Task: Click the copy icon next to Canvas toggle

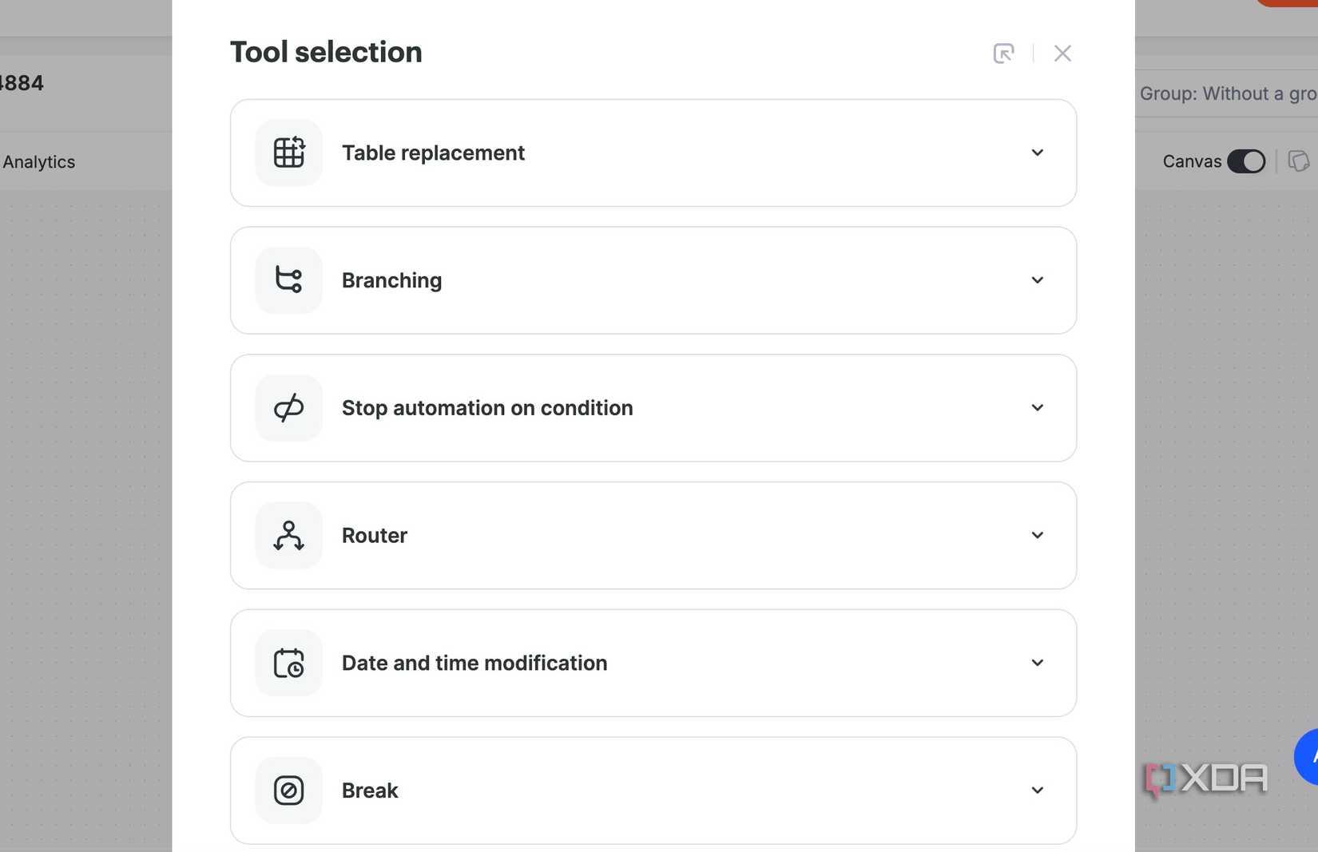Action: point(1299,161)
